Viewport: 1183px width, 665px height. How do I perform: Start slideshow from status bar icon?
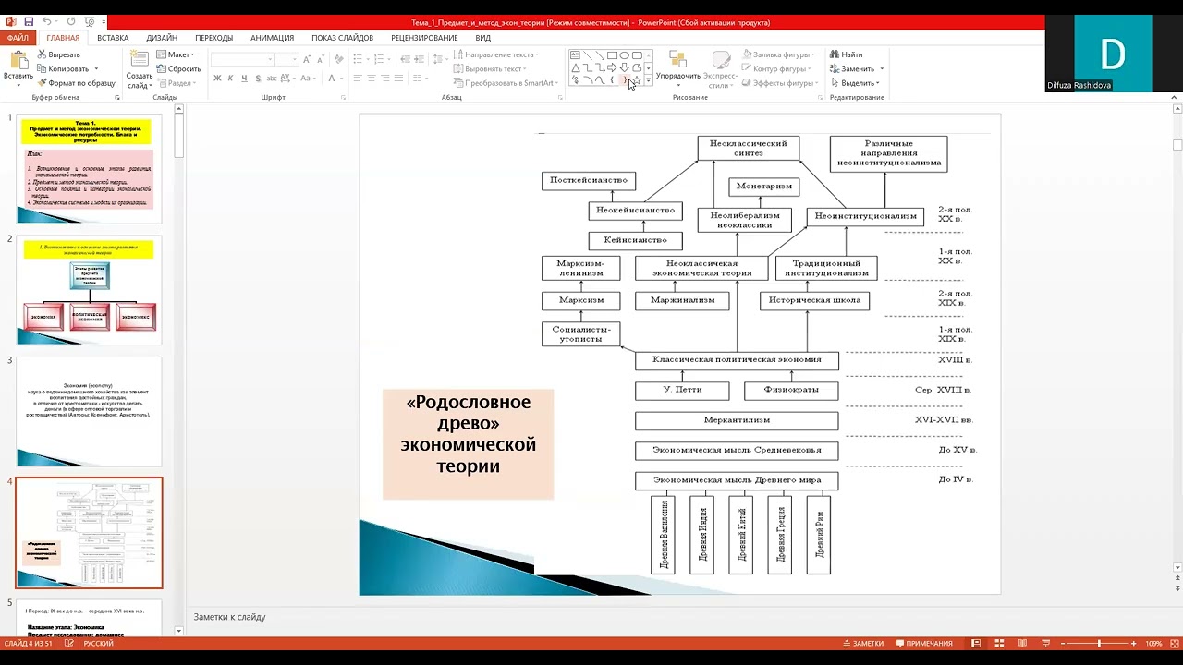click(1044, 643)
